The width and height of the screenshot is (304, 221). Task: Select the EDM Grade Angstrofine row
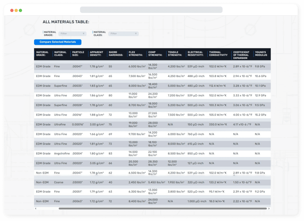152,154
